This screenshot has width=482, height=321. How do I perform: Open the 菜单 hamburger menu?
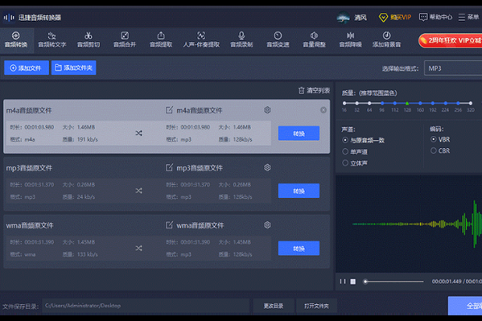[468, 17]
